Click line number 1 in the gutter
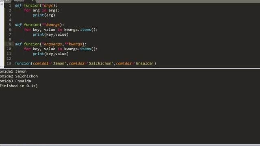Viewport: 260px width, 146px height. 10,5
